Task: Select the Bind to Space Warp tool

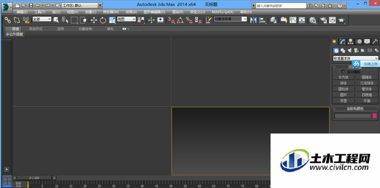Action: coord(26,20)
